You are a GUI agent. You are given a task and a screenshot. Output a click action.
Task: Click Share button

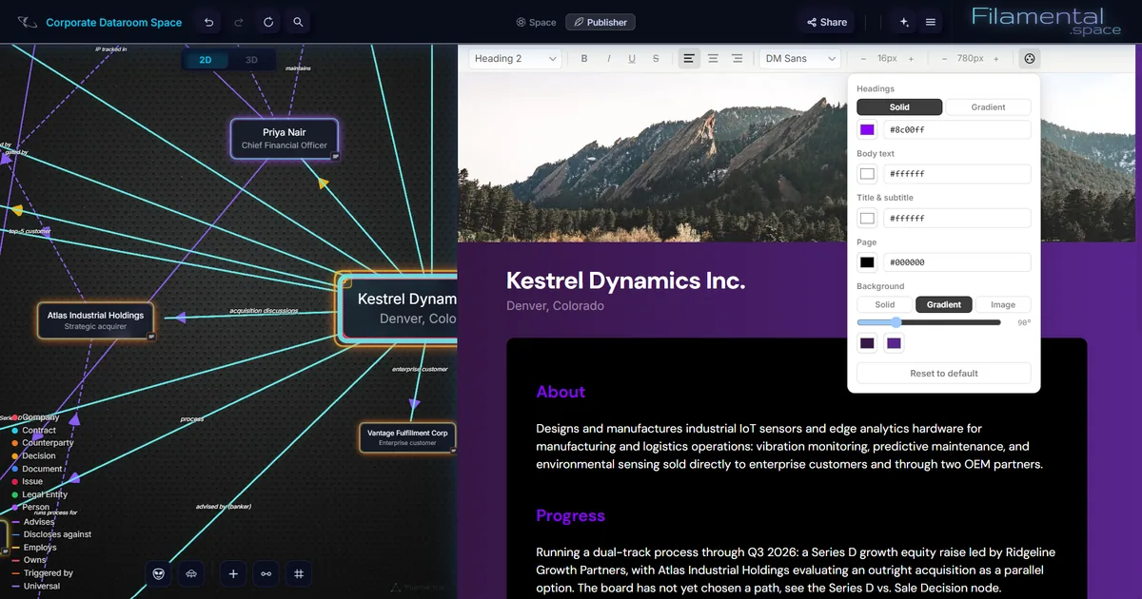pyautogui.click(x=827, y=22)
